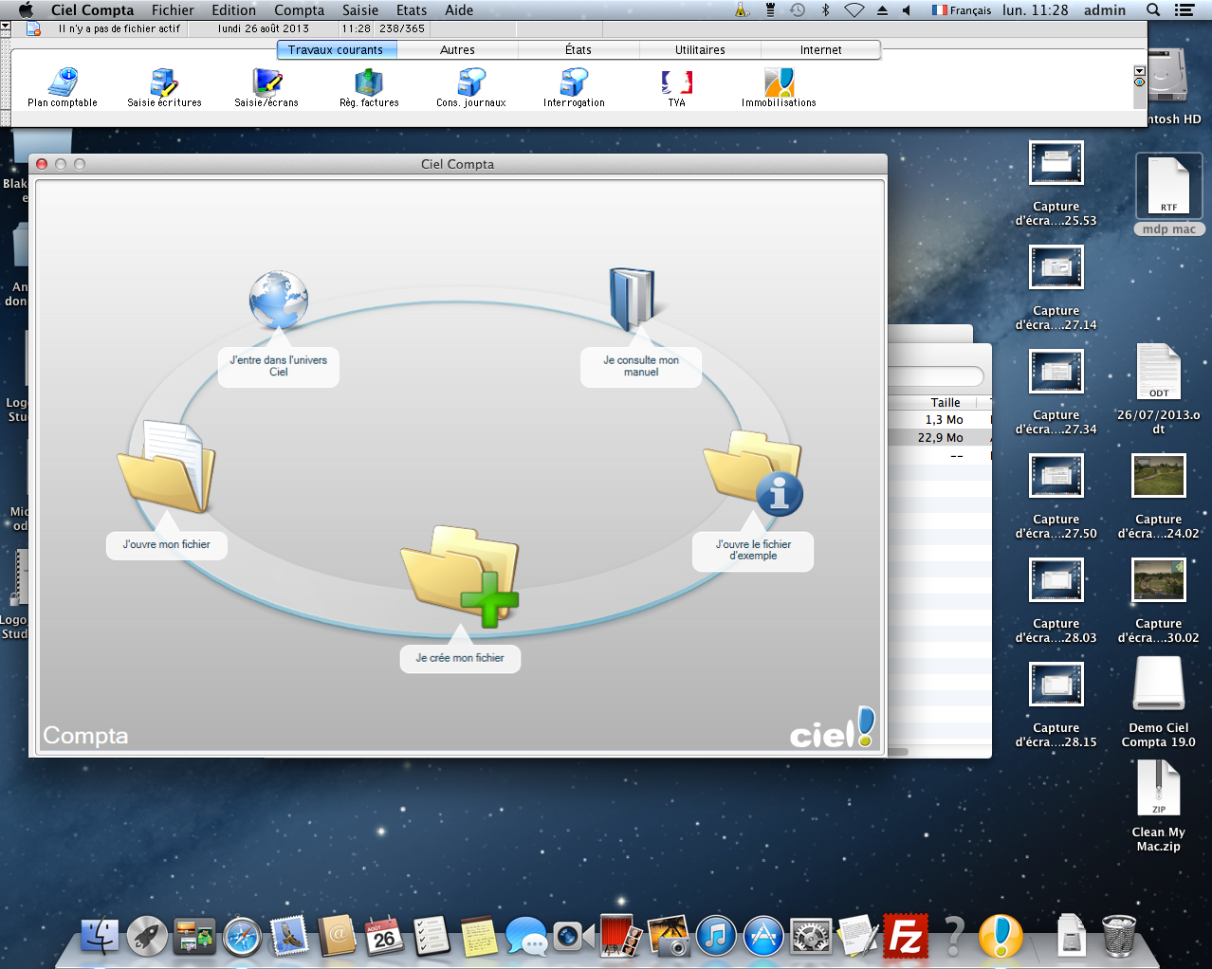This screenshot has height=969, width=1212.
Task: Open System Preferences from the Dock
Action: (x=811, y=937)
